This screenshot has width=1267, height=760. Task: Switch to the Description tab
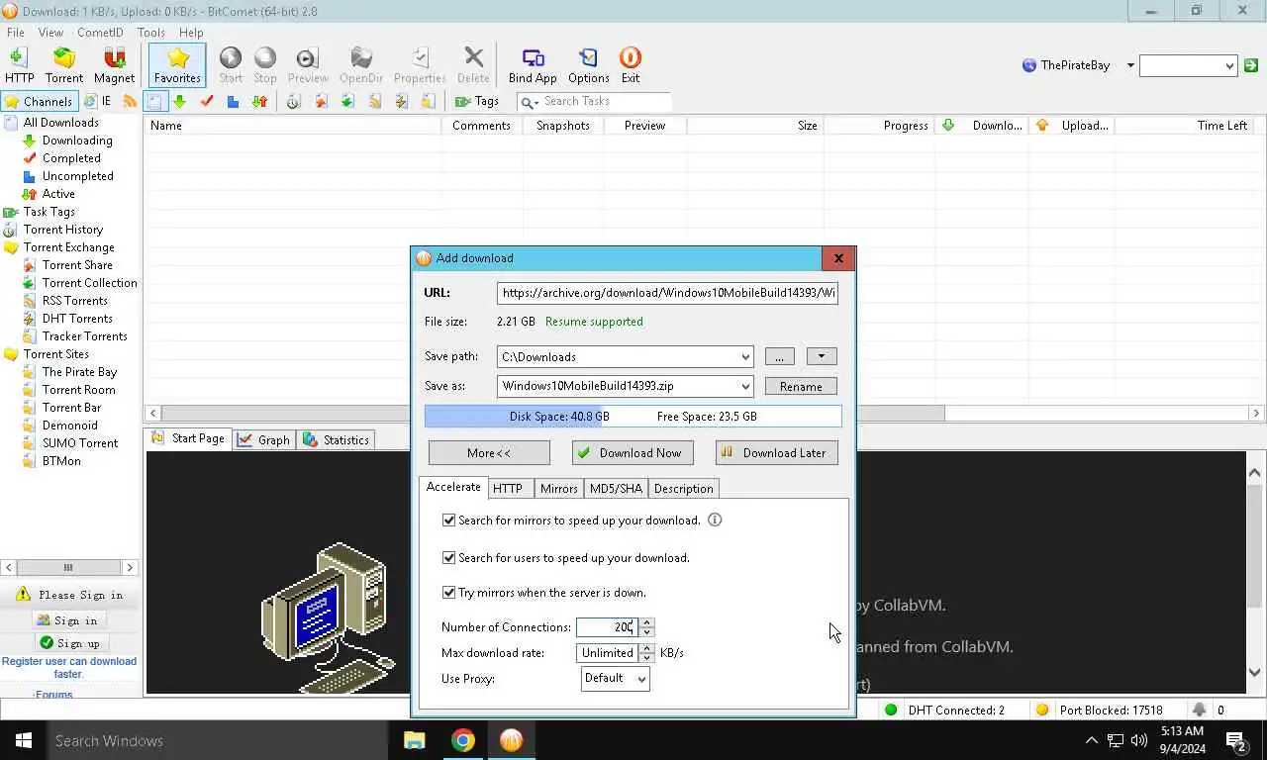683,489
